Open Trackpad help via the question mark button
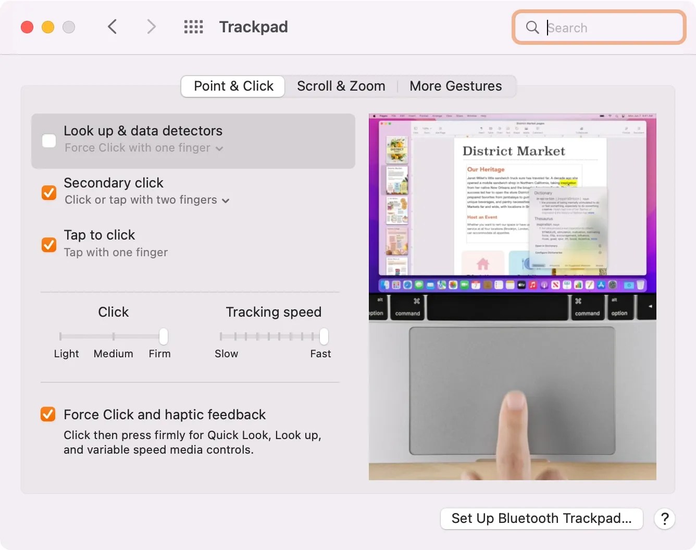The image size is (696, 550). pyautogui.click(x=665, y=519)
